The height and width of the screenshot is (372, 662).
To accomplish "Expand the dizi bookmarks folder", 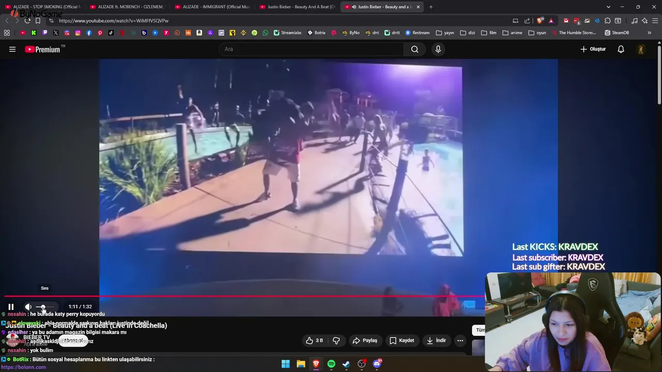I will [467, 33].
